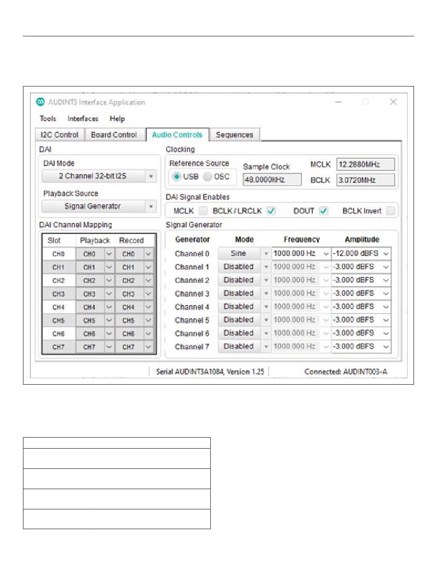Open slot CH7 Playback dropdown
This screenshot has width=437, height=577.
(x=109, y=347)
